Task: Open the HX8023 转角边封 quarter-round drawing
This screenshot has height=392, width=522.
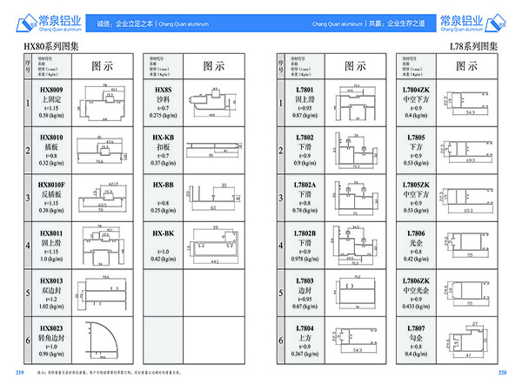Action: point(102,340)
